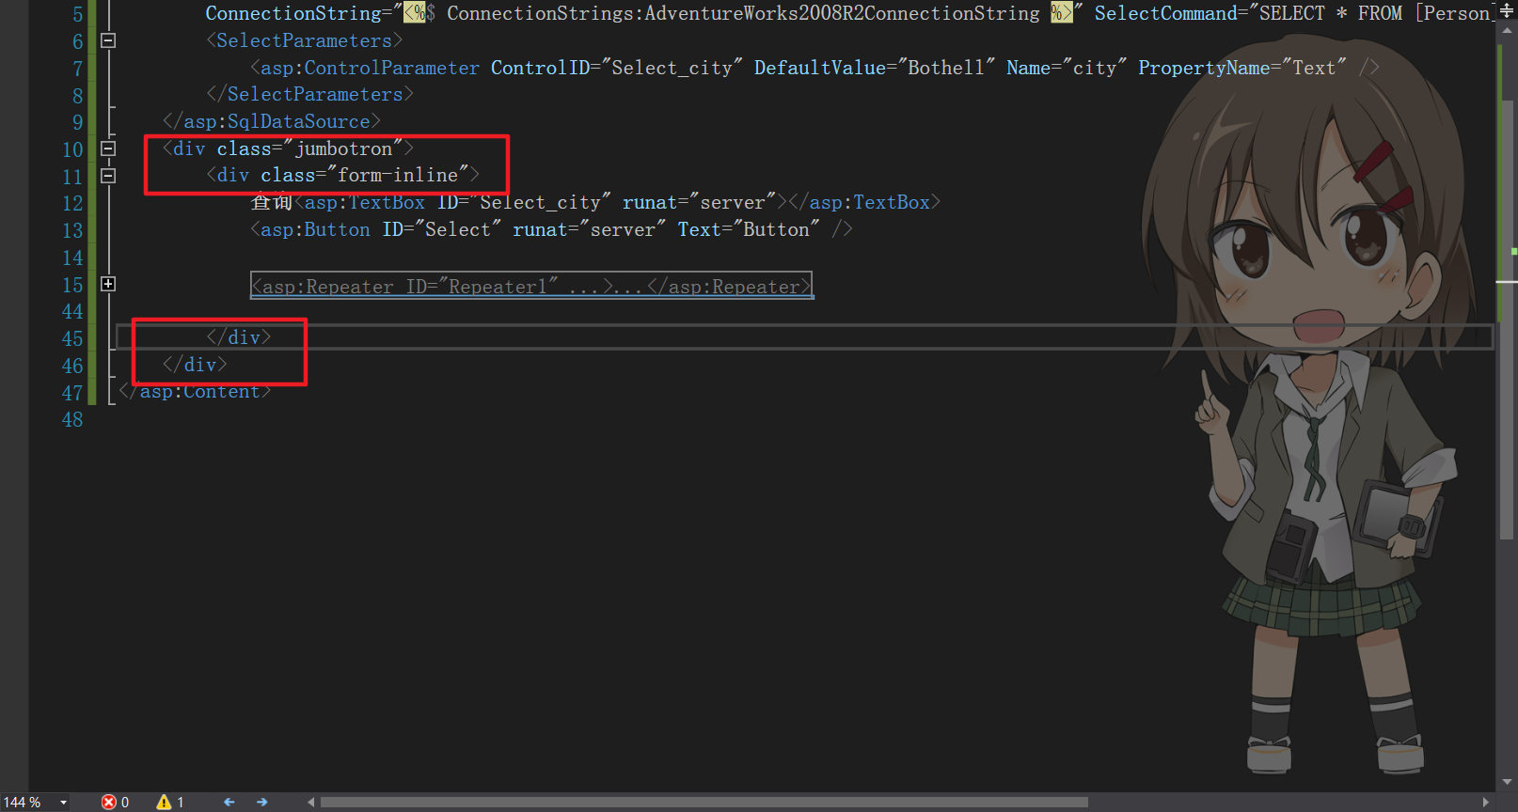
Task: Collapse the jumbotron div on line 10
Action: click(x=108, y=148)
